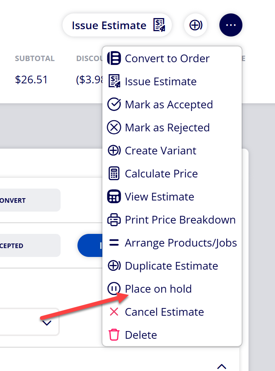Collapse the section using up chevron
Image resolution: width=275 pixels, height=371 pixels.
pos(222,366)
